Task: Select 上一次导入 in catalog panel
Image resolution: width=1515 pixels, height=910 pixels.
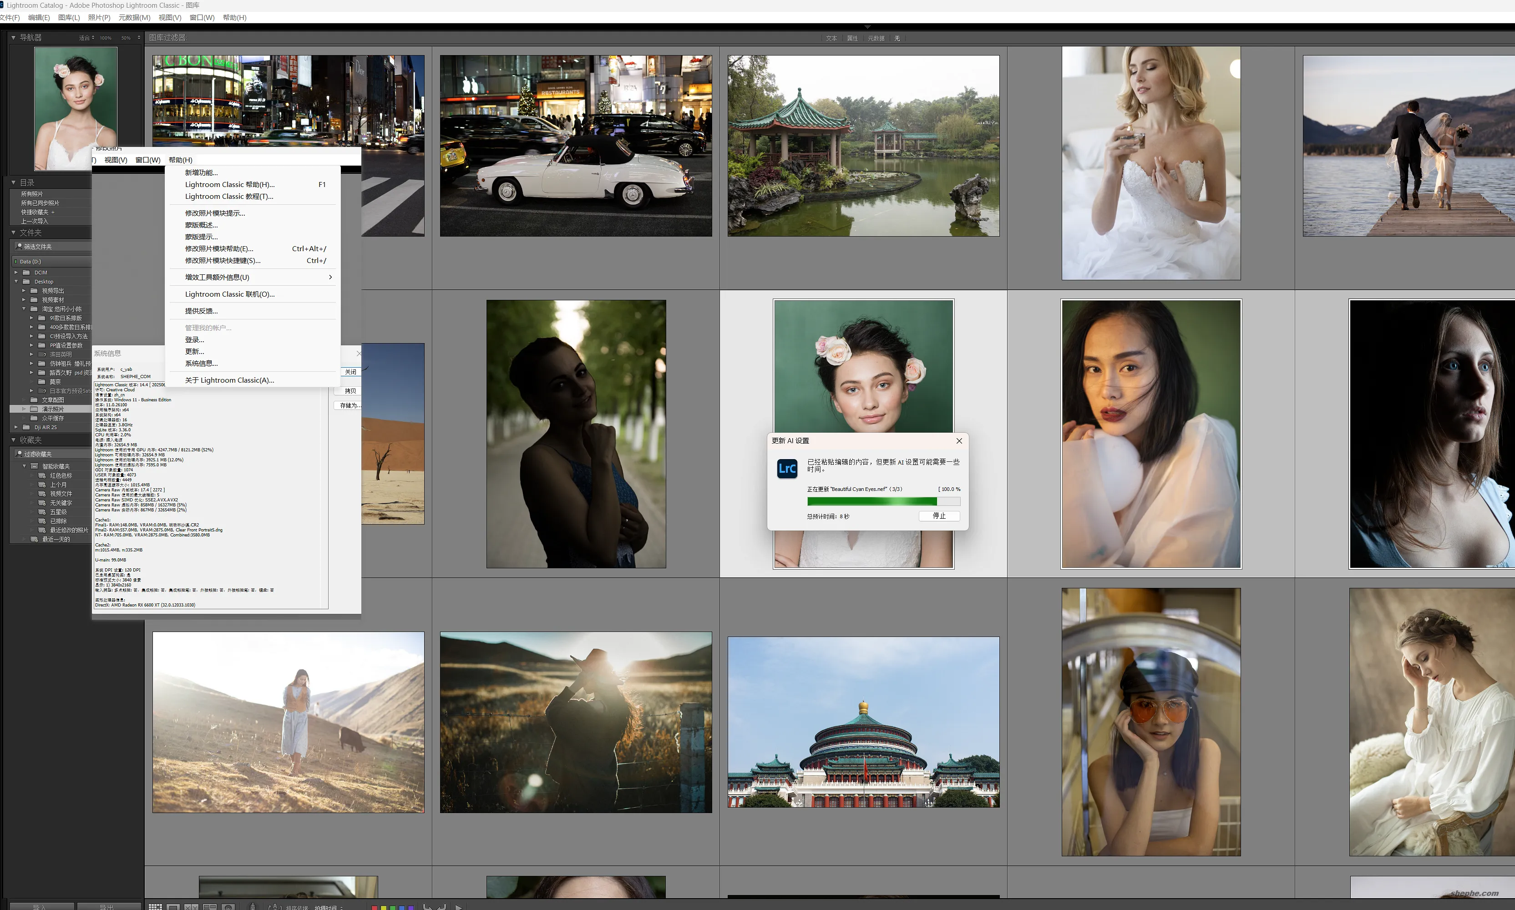Action: [34, 221]
